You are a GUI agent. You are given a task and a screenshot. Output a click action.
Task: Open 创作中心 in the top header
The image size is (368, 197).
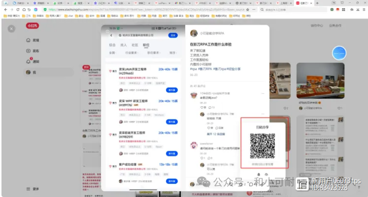click(317, 26)
